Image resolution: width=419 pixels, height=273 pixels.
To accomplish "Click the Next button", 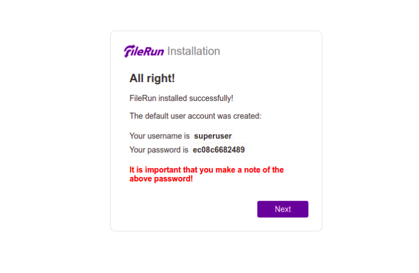I will (283, 209).
